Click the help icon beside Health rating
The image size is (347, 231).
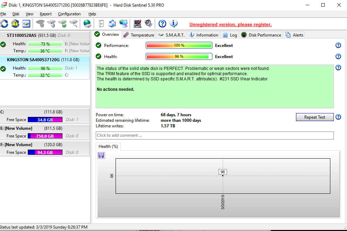(x=338, y=56)
